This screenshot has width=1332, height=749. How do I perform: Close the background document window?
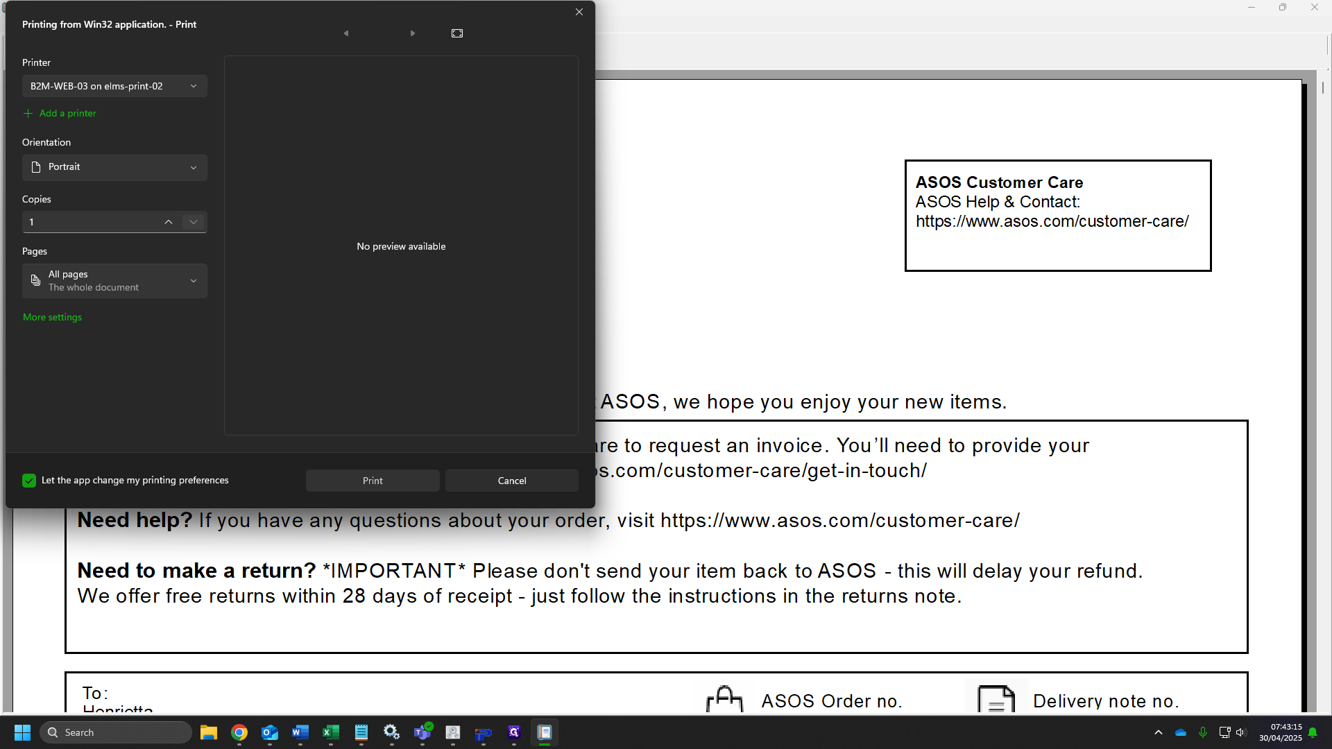(1315, 8)
